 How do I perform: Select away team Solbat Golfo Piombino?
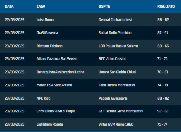click(x=115, y=33)
